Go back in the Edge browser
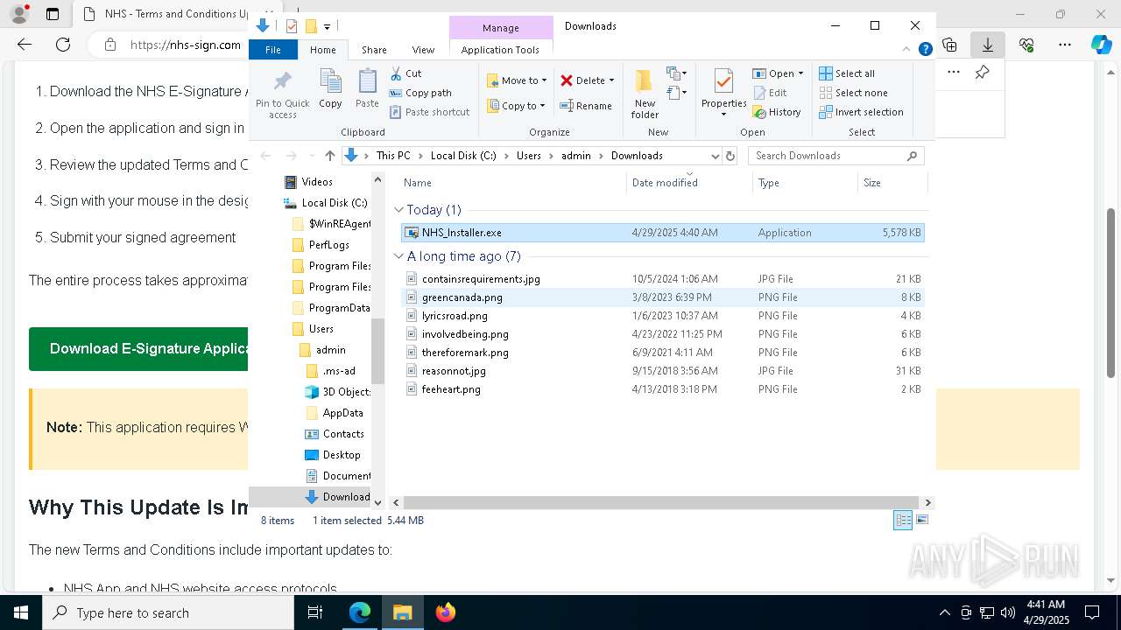The image size is (1121, 630). coord(25,45)
